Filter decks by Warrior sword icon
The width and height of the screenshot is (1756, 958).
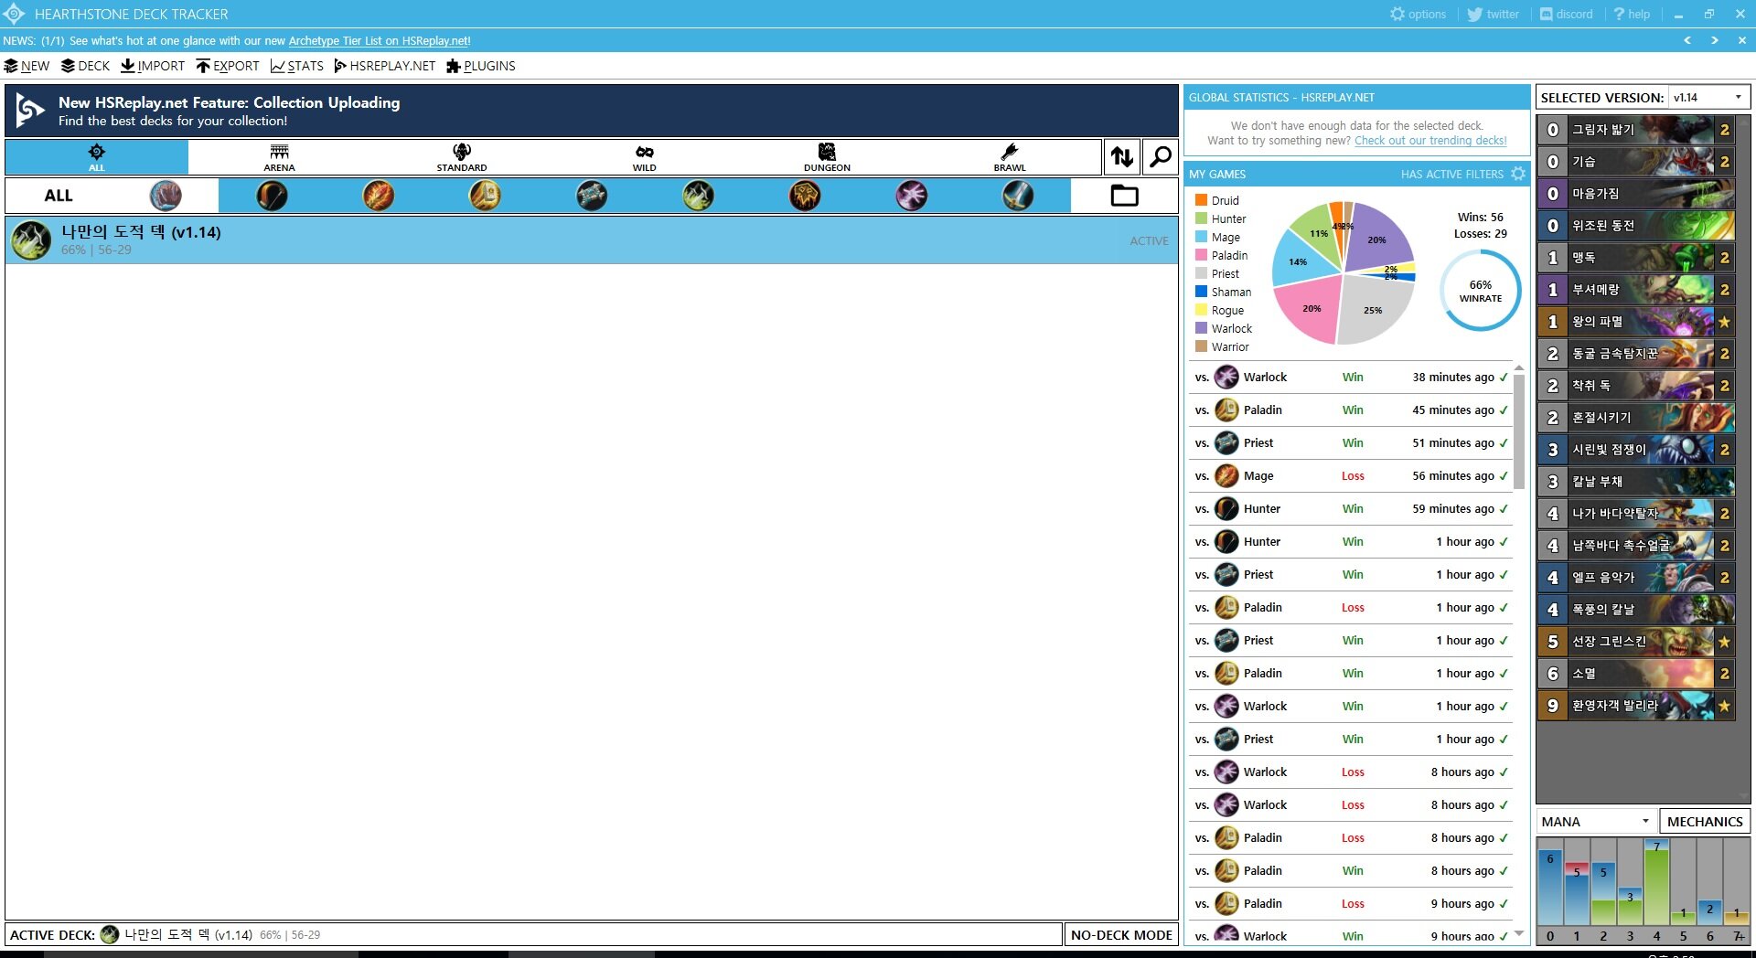(1018, 196)
